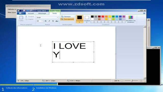This screenshot has height=92, width=163.
Task: Click the Copier copy button
Action: [30, 19]
